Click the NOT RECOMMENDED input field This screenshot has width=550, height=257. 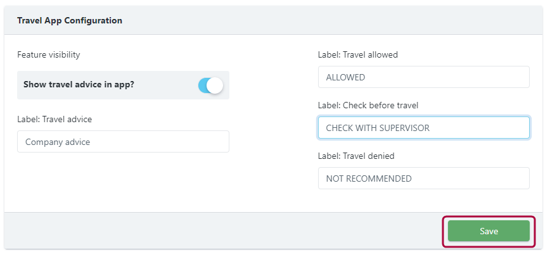[424, 178]
